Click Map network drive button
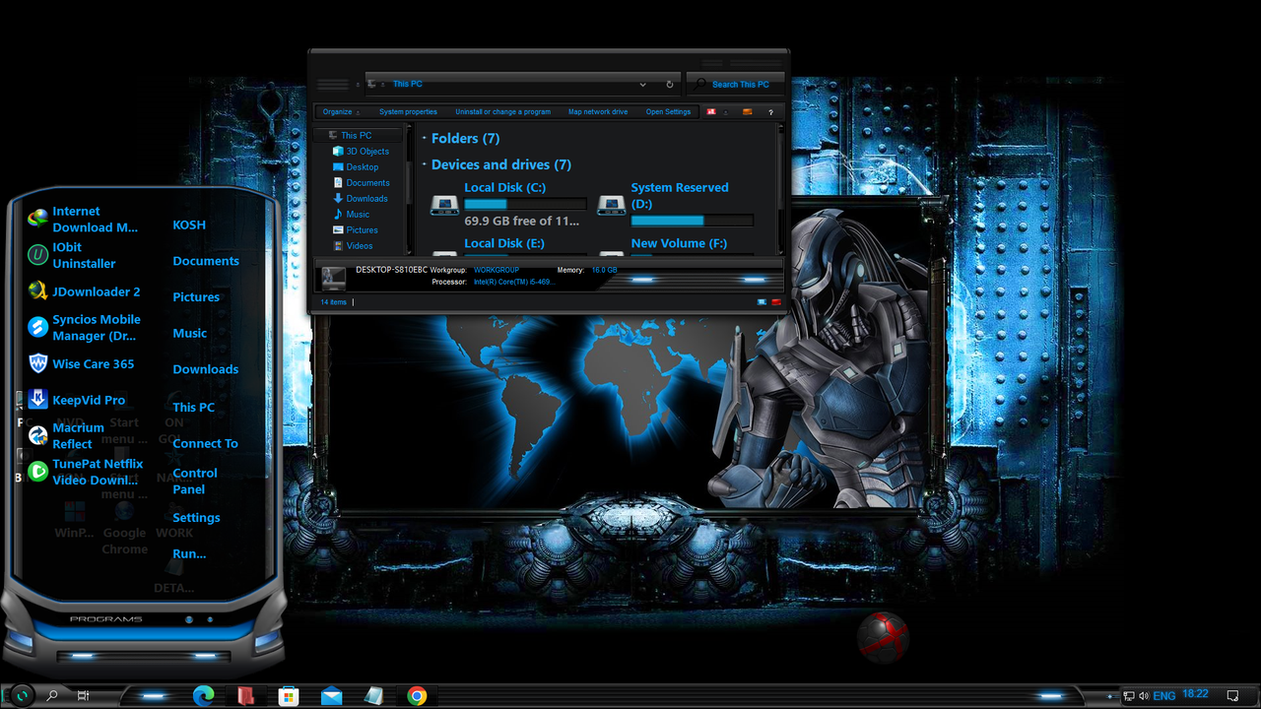This screenshot has height=709, width=1261. click(x=598, y=112)
